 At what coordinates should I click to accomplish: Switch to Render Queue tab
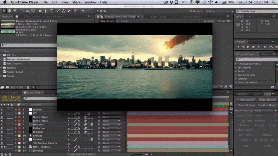tap(10, 92)
